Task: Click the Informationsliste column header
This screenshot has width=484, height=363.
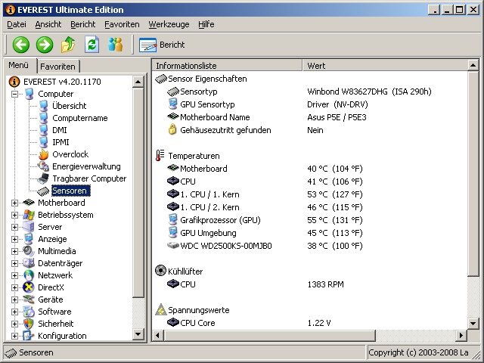Action: pyautogui.click(x=228, y=66)
